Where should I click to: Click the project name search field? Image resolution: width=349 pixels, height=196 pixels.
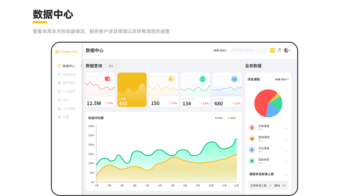pos(249,50)
